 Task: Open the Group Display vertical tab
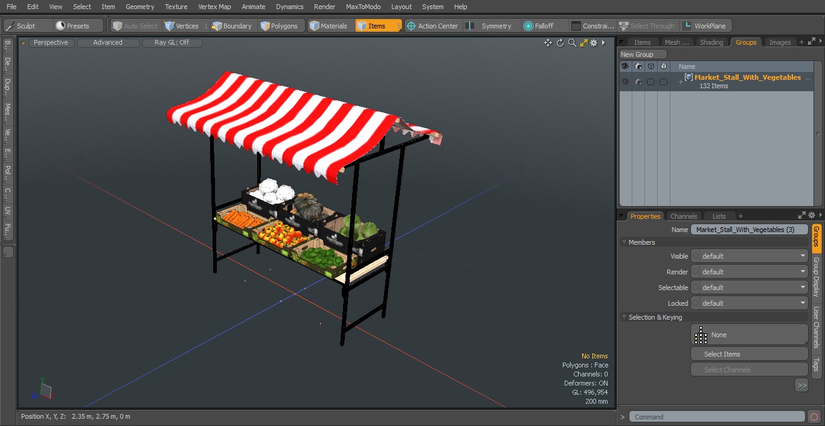tap(816, 277)
